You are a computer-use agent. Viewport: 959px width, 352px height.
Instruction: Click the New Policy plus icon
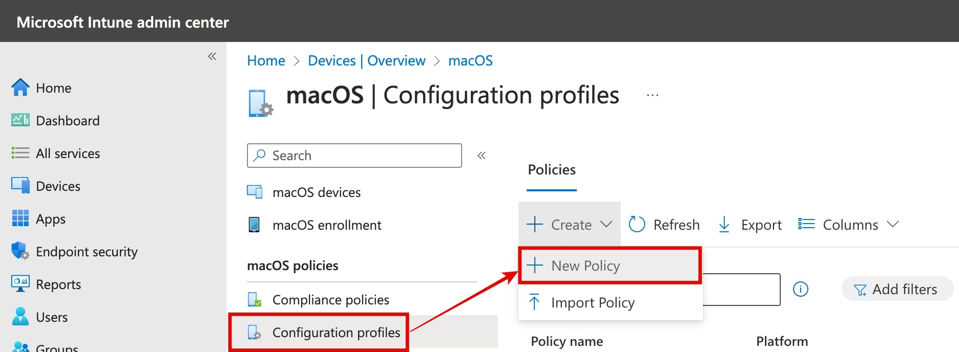[x=535, y=265]
